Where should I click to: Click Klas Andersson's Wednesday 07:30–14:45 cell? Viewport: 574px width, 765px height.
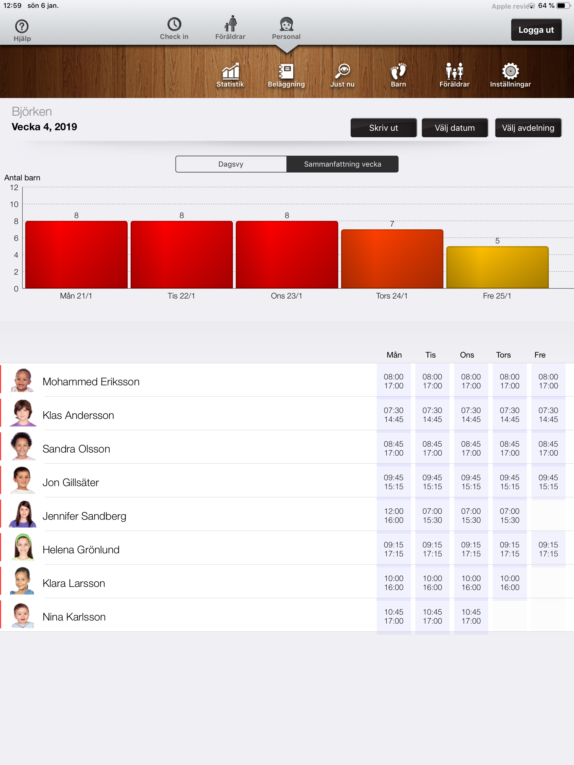pos(471,415)
